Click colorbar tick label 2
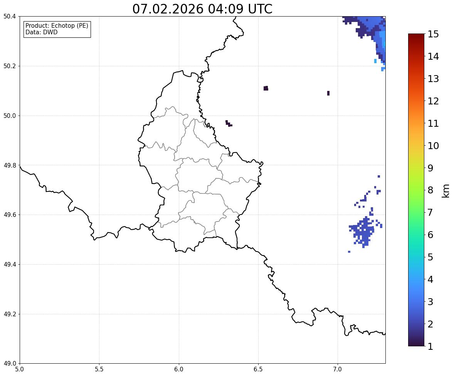This screenshot has width=454, height=376. pyautogui.click(x=430, y=324)
